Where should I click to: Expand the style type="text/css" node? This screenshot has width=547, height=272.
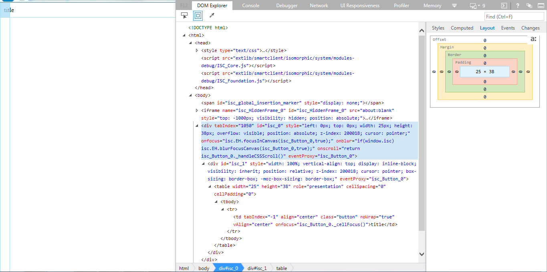pos(197,50)
